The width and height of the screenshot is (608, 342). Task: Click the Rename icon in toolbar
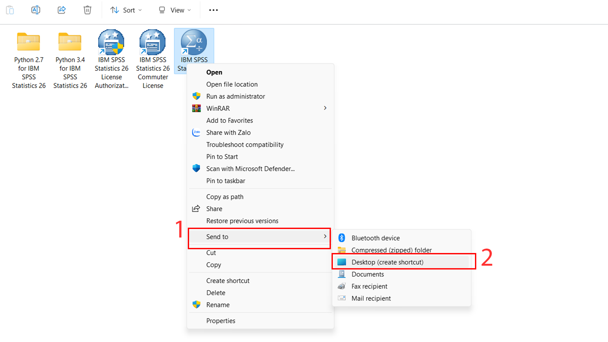pos(36,10)
